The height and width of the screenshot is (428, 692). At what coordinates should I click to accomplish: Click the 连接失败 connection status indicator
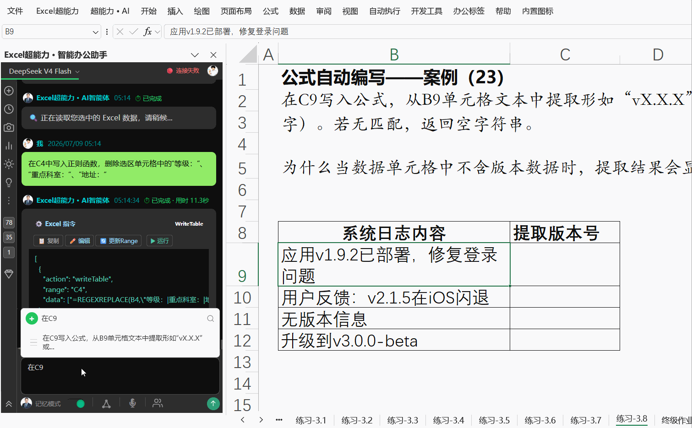184,70
